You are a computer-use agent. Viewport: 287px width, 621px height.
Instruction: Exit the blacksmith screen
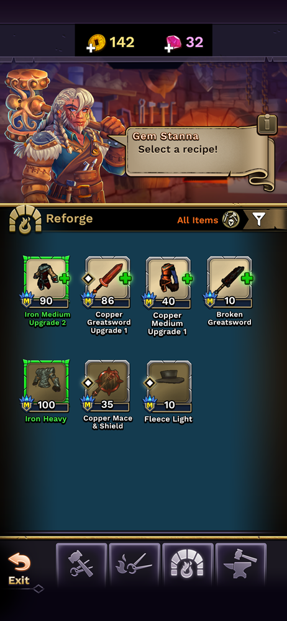tap(19, 569)
